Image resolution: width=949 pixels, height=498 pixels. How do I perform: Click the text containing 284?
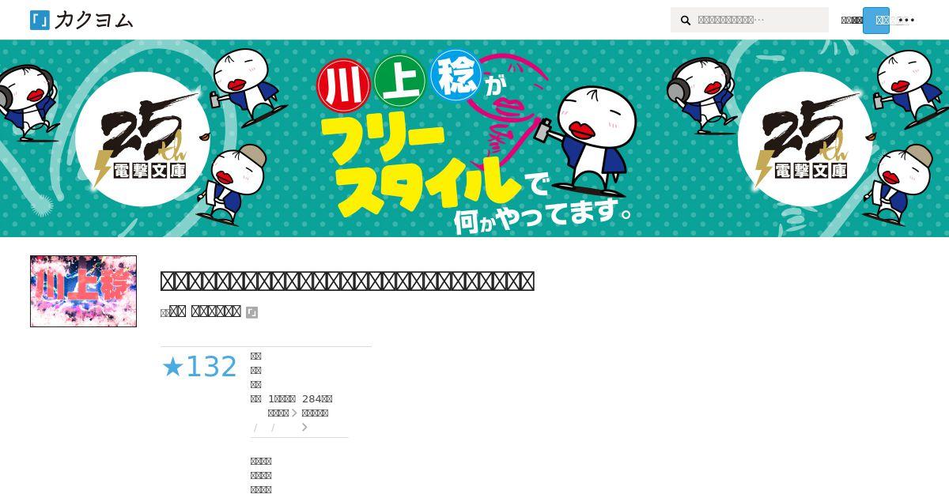(x=317, y=399)
